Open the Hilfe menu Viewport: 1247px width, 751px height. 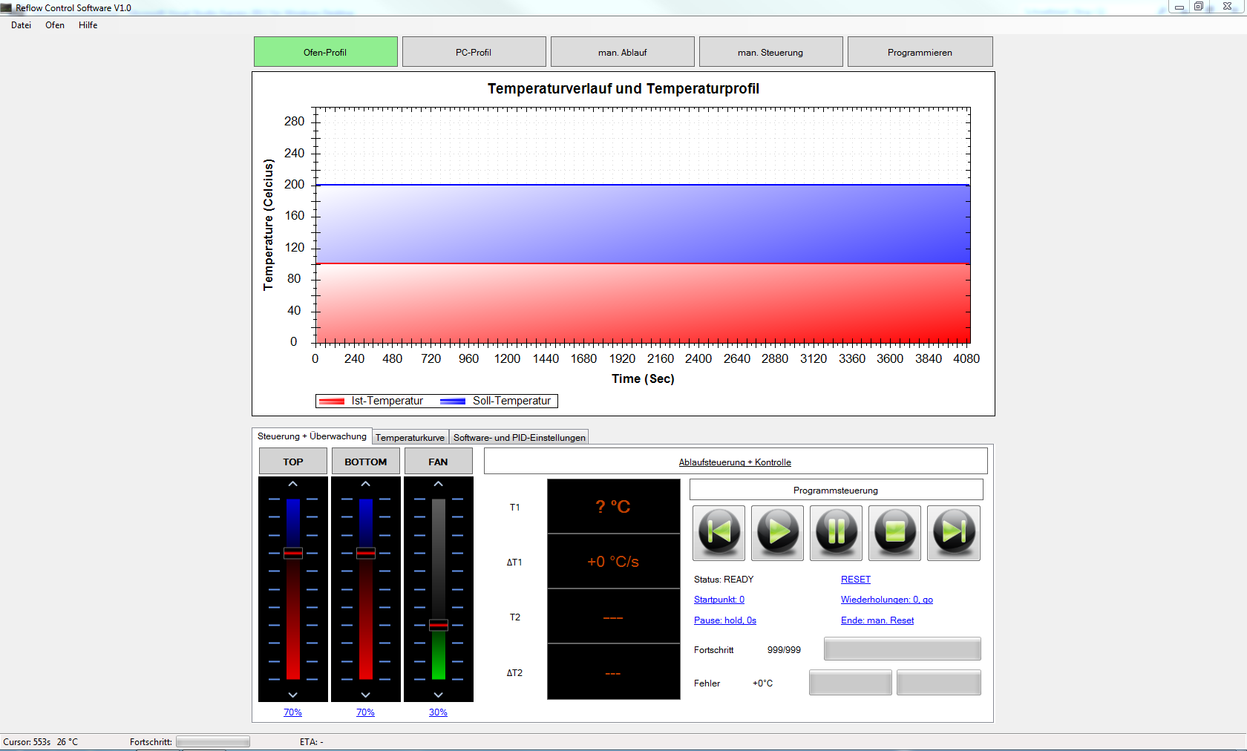click(x=88, y=25)
